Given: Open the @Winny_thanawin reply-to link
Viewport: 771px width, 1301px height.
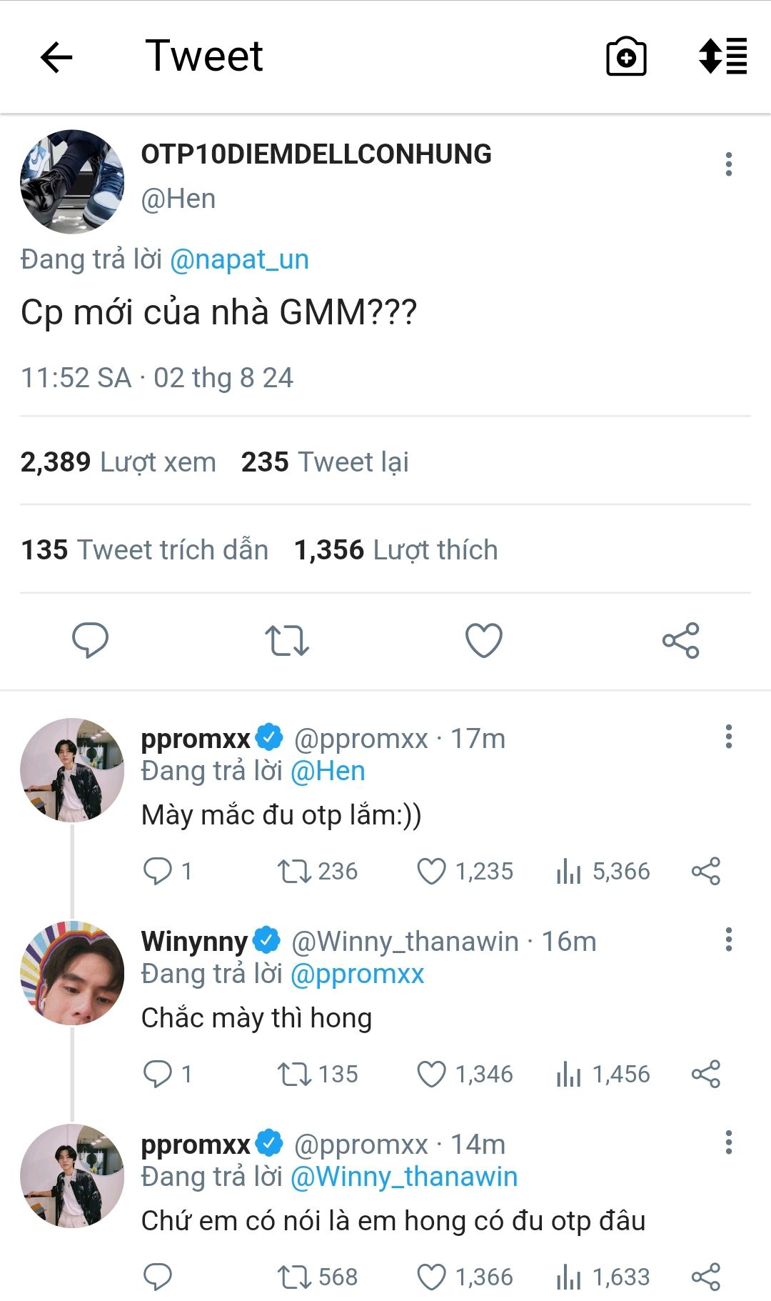Looking at the screenshot, I should pos(404,1177).
